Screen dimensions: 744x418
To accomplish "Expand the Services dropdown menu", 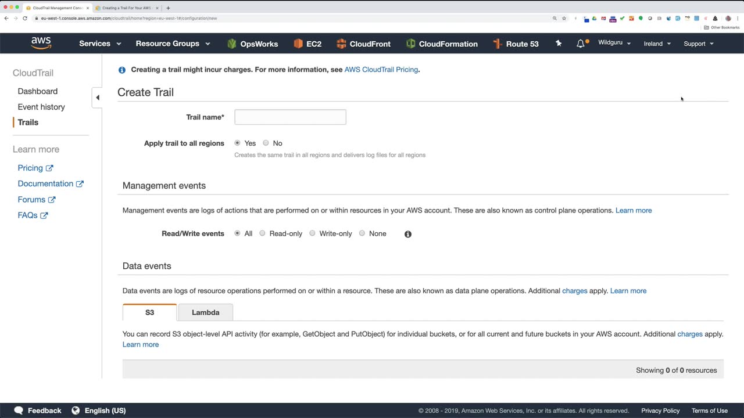I will [100, 44].
